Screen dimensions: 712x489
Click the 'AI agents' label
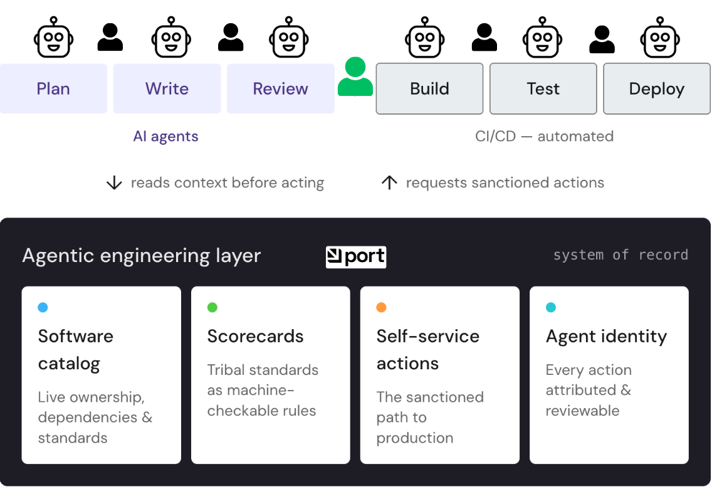(165, 136)
